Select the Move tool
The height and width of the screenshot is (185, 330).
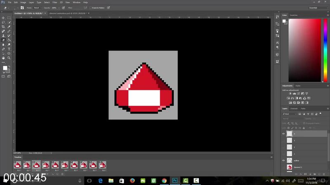3,18
